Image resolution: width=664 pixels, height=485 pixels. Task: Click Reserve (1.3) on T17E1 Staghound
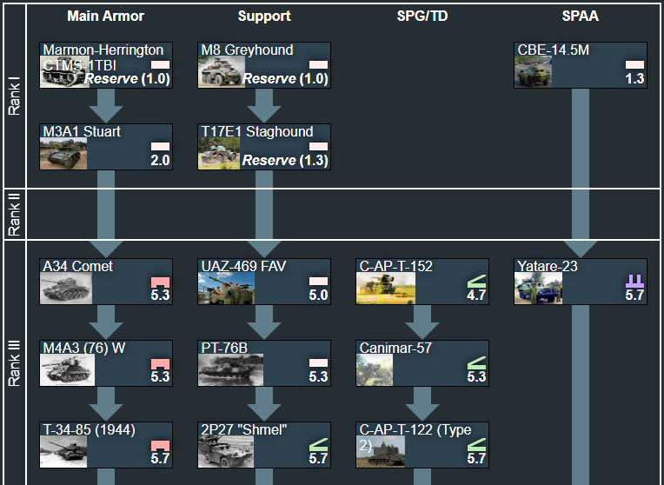pos(285,161)
